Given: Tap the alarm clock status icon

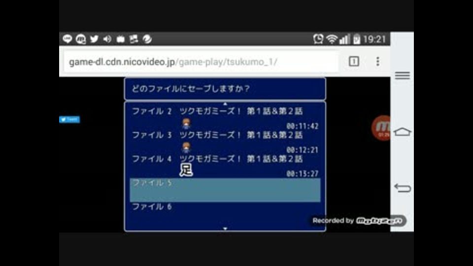Looking at the screenshot, I should point(318,39).
